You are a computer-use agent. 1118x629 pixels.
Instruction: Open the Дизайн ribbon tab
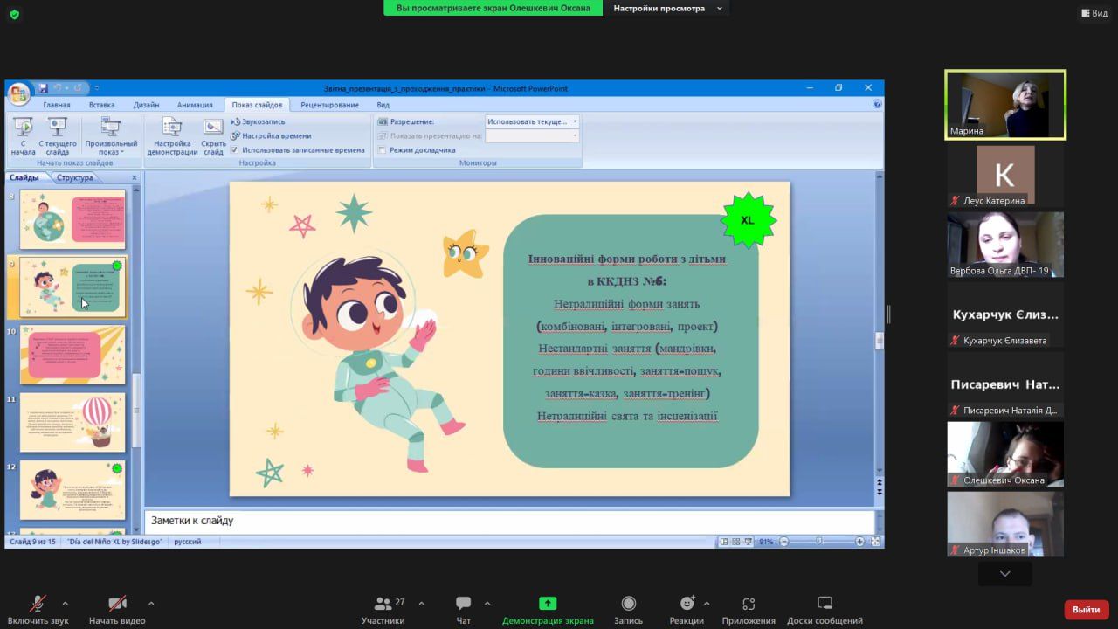pyautogui.click(x=146, y=105)
